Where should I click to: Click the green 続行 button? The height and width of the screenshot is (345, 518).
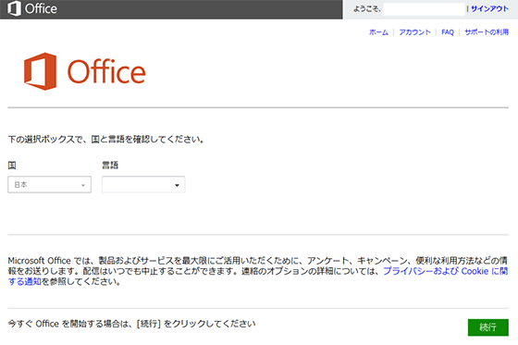[x=488, y=327]
